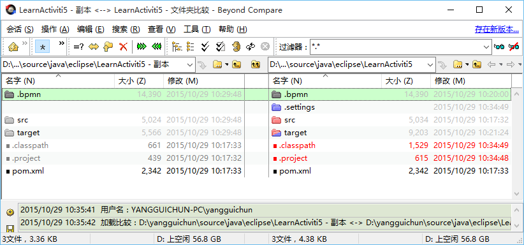
Task: Open the 会话 (S) menu
Action: click(x=20, y=29)
